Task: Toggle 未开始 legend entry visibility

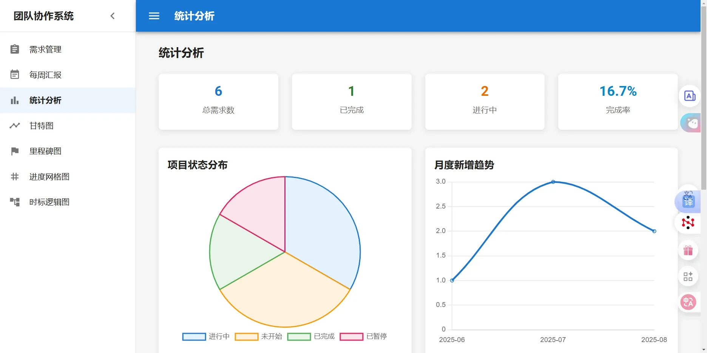Action: (x=258, y=336)
